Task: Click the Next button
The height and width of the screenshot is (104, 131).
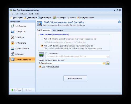Action: point(29,90)
